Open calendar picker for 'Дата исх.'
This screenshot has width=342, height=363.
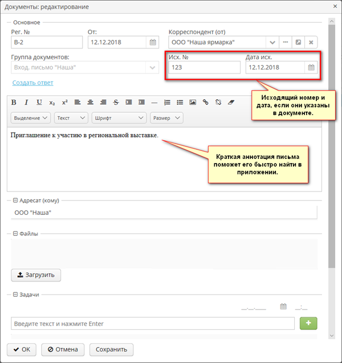coord(311,67)
